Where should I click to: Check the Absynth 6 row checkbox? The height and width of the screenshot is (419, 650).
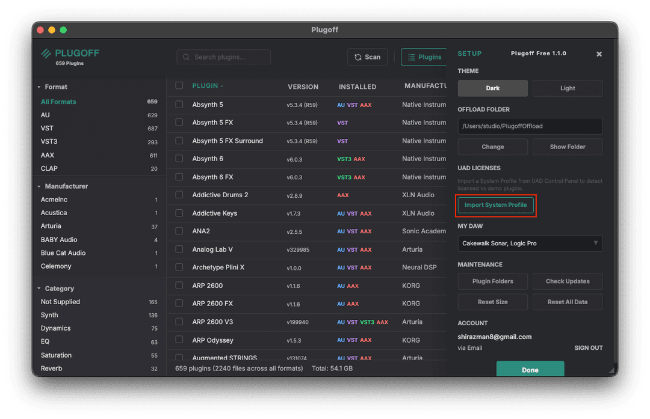[179, 159]
